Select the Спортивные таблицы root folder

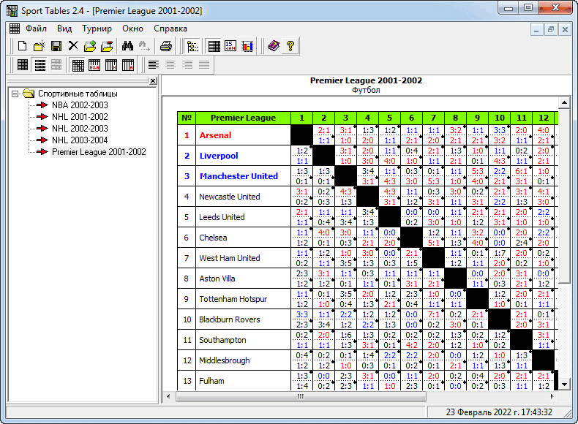pyautogui.click(x=78, y=94)
